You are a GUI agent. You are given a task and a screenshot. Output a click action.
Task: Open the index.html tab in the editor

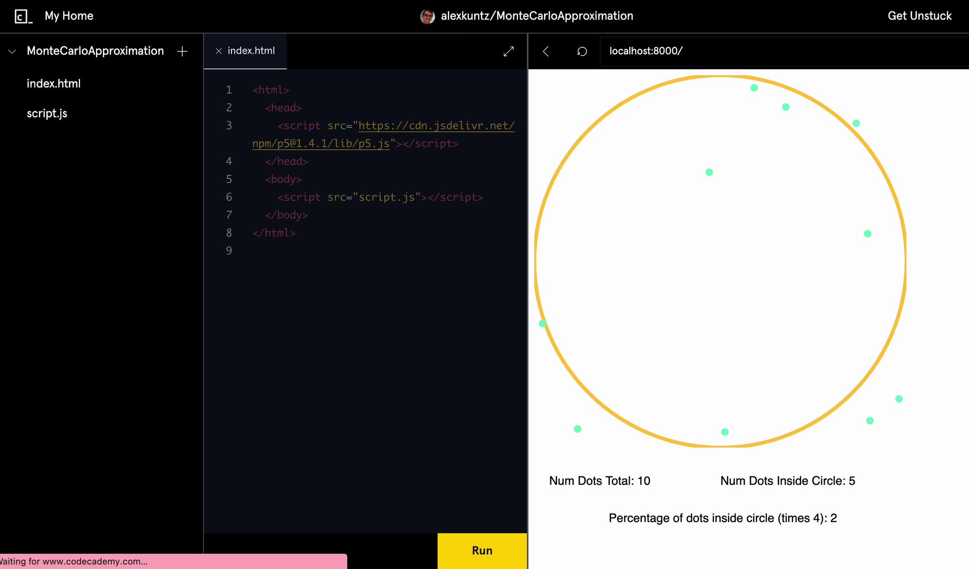[251, 51]
